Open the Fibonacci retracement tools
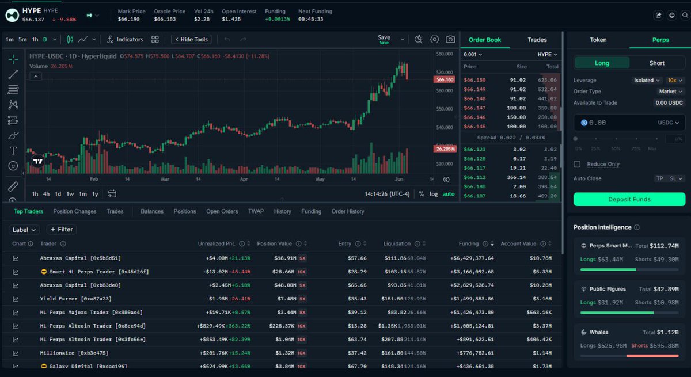 point(13,90)
